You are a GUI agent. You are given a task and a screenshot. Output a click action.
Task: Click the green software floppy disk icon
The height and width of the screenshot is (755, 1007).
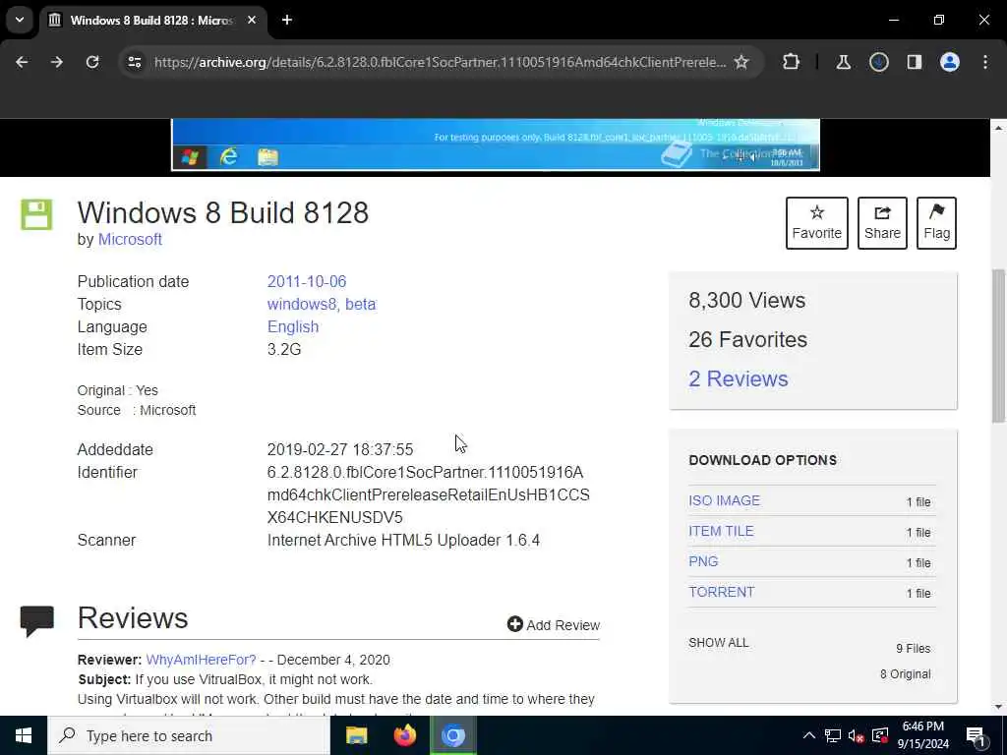tap(36, 214)
